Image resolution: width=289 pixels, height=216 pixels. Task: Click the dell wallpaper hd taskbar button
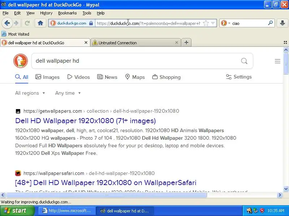pos(125,211)
